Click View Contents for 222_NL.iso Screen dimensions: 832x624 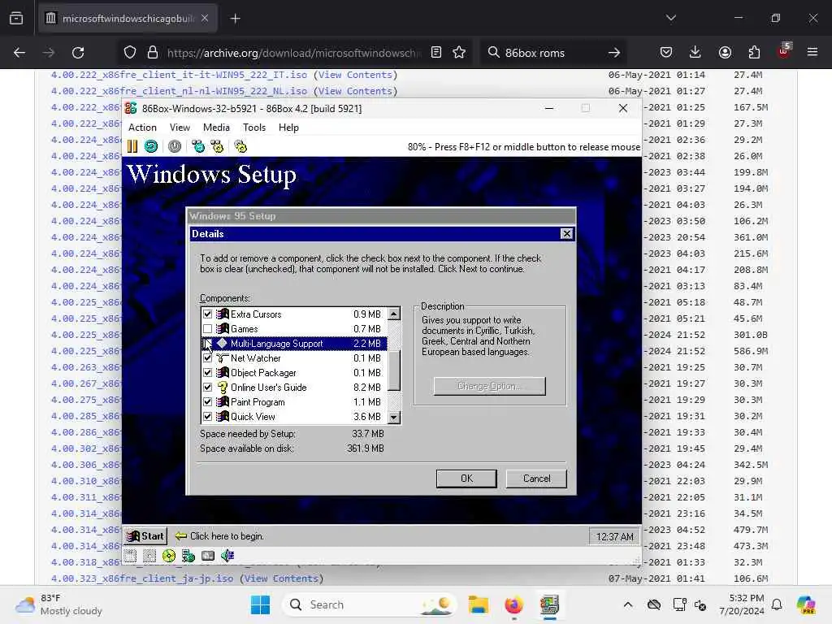pyautogui.click(x=355, y=91)
